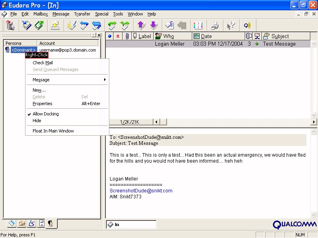Image resolution: width=318 pixels, height=238 pixels.
Task: Sort by Status blue ball column
Action: 110,36
